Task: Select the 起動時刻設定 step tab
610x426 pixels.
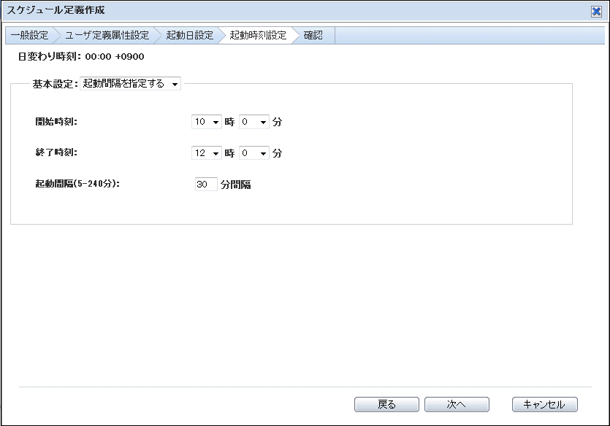Action: tap(258, 35)
